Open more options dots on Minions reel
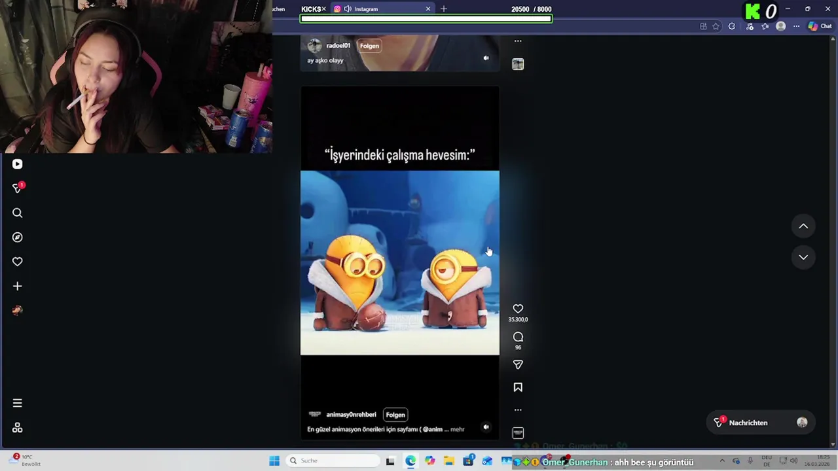This screenshot has width=838, height=471. coord(518,410)
